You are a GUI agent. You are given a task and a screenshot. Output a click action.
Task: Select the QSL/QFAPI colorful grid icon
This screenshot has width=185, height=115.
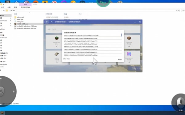[129, 54]
